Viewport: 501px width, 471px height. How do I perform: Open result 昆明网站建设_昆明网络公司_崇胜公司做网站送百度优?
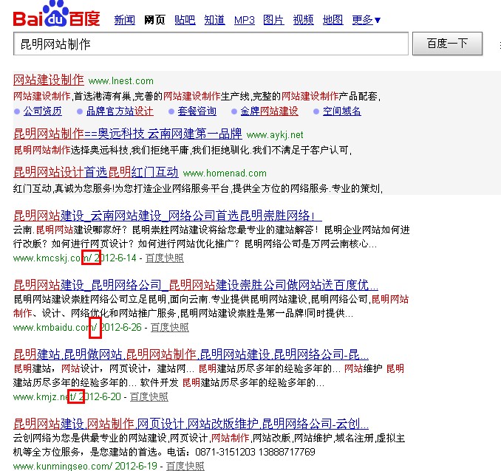(196, 285)
